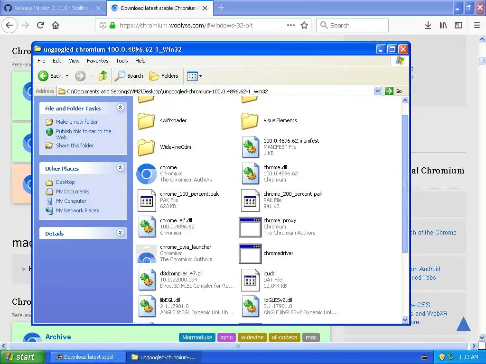Click Share this folder

click(x=75, y=146)
